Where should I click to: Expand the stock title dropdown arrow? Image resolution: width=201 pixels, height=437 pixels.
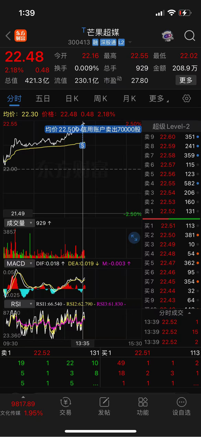[x=130, y=42]
